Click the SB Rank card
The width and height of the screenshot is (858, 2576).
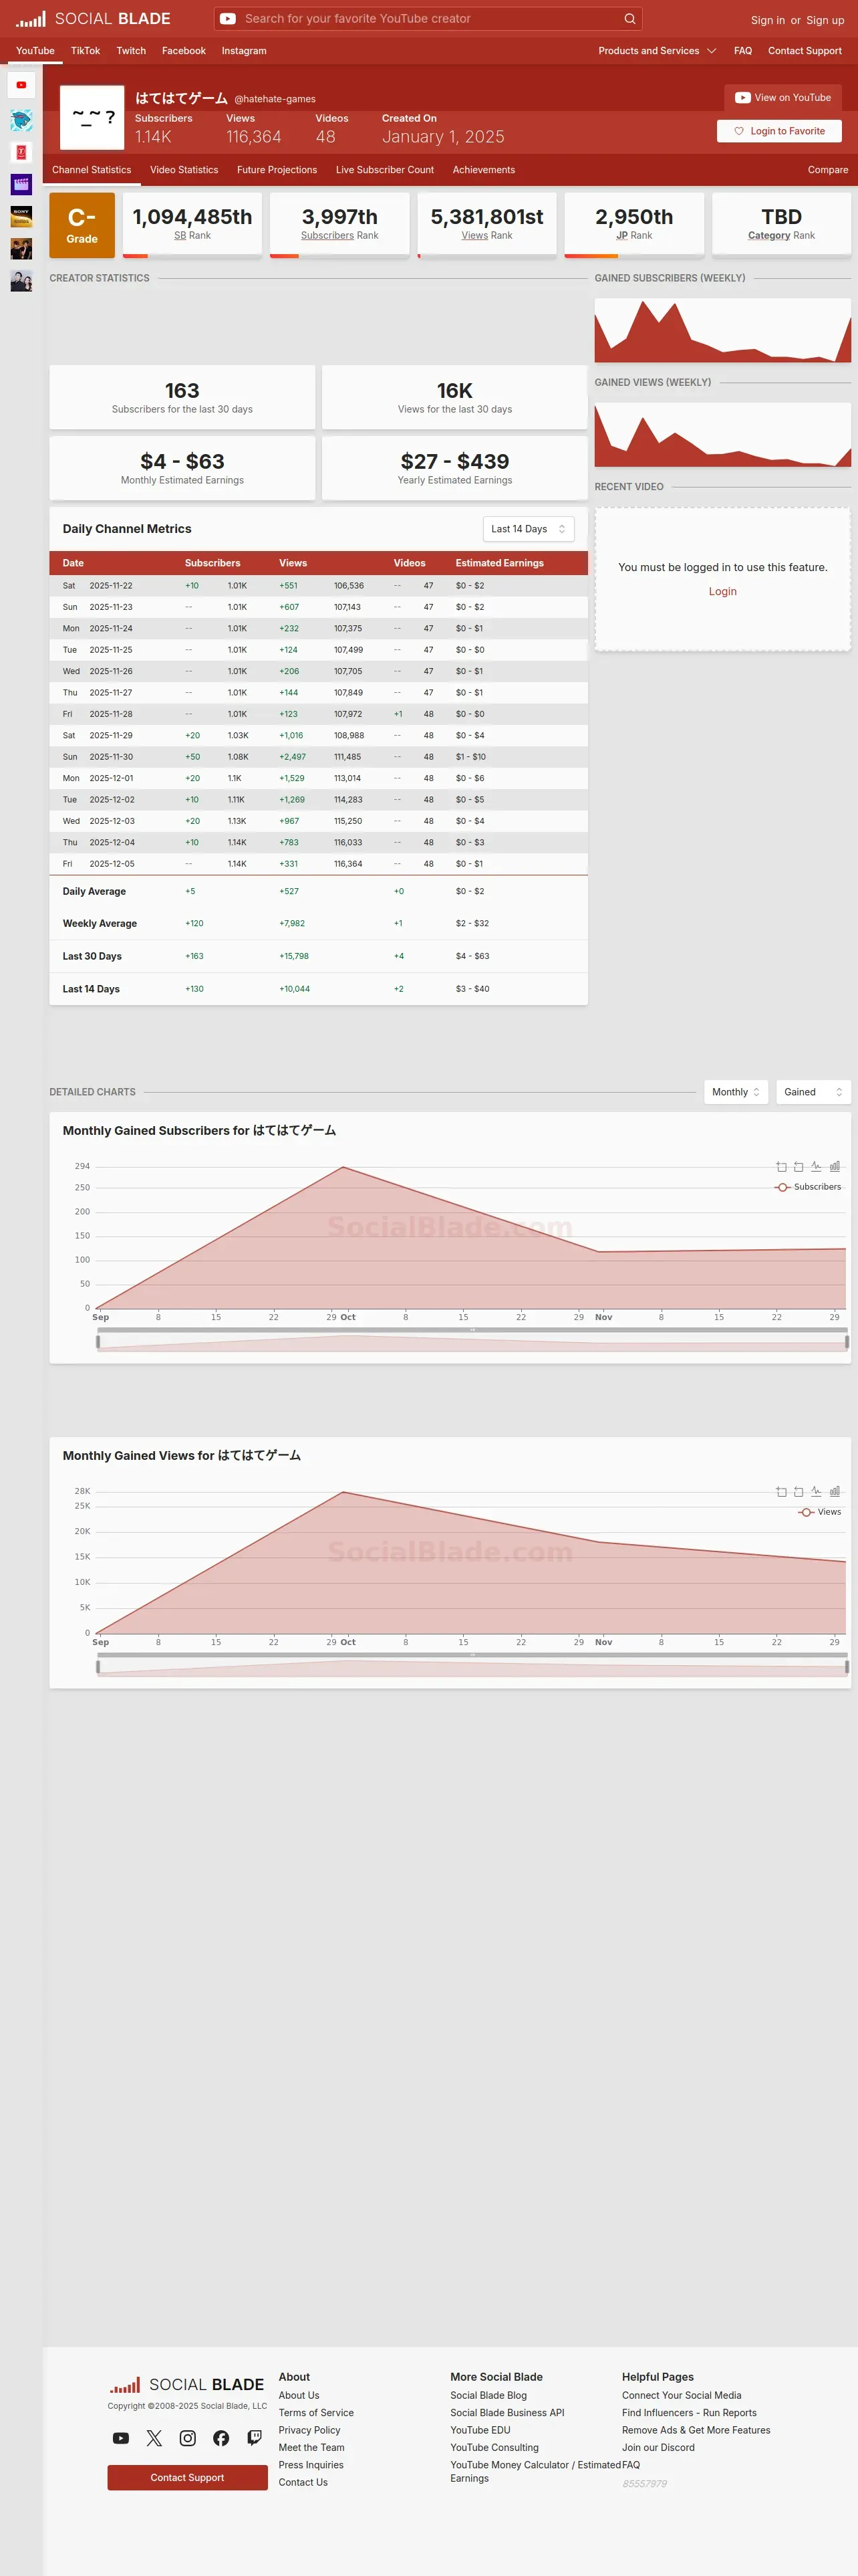pos(192,225)
